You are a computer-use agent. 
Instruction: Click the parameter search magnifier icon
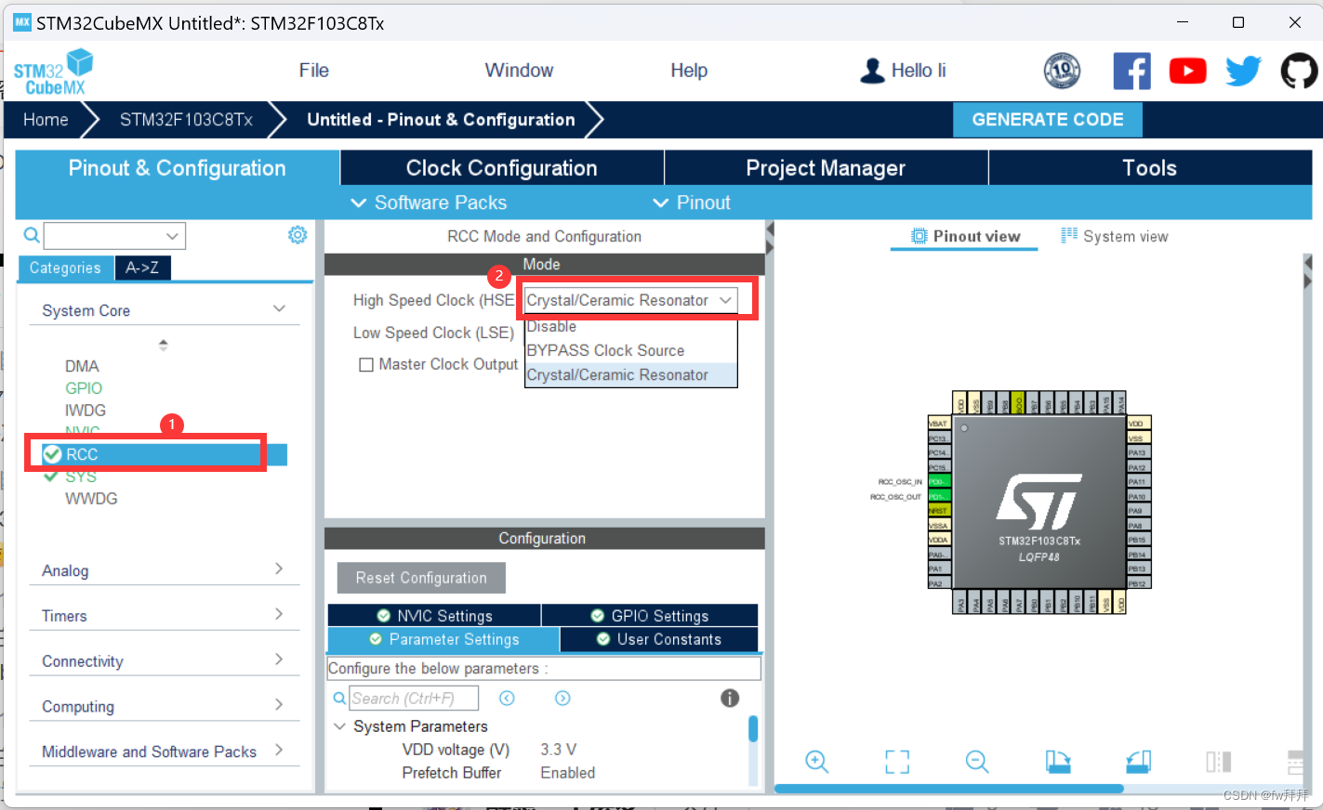339,698
